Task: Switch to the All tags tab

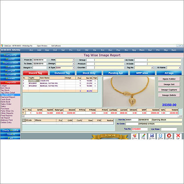Action: pos(169,73)
